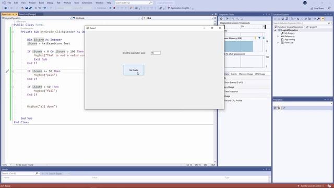Collapse the Public Class Form1 outline
Image resolution: width=334 pixels, height=188 pixels.
click(x=13, y=25)
